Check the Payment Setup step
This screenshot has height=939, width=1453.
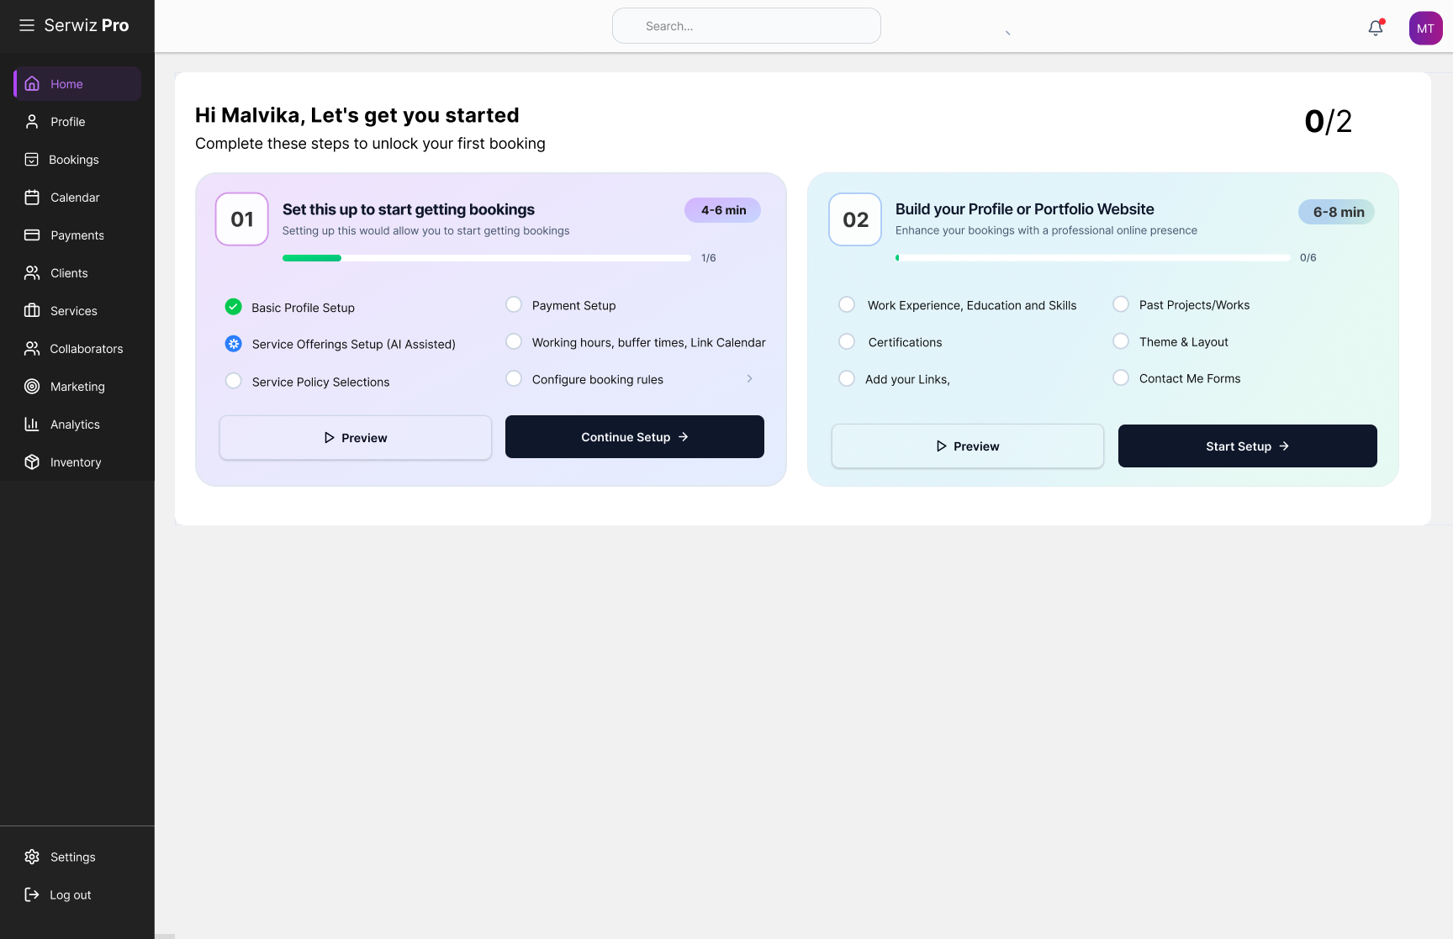tap(514, 305)
